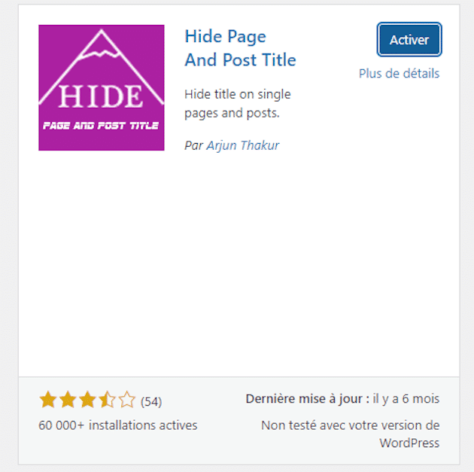474x472 pixels.
Task: Click the (54) ratings count
Action: (x=151, y=402)
